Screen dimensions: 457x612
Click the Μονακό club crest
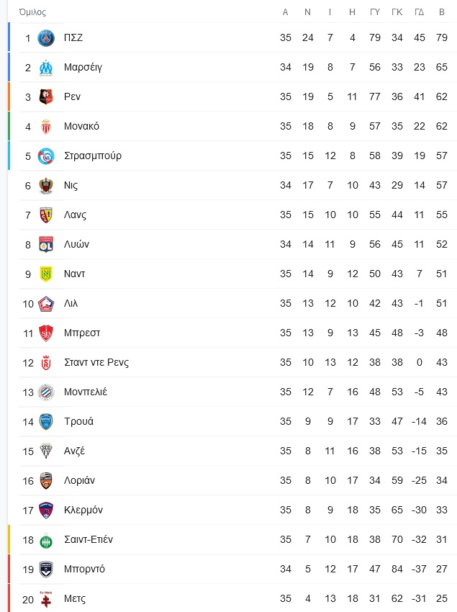[x=46, y=127]
